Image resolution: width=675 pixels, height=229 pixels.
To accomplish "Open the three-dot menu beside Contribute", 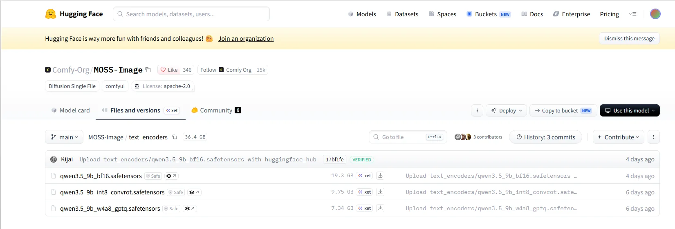I will tap(654, 137).
